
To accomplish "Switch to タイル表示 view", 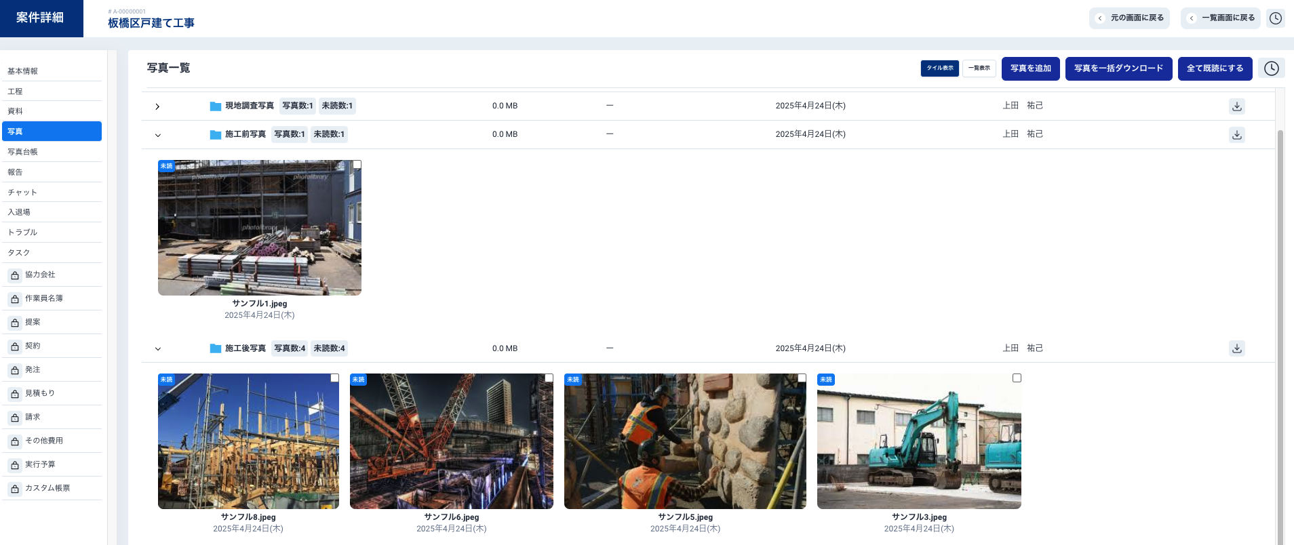I will (x=940, y=68).
